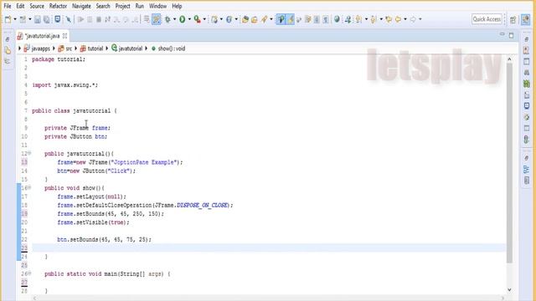The image size is (536, 301).
Task: Open dropdown beside Search flashlight icon
Action: pyautogui.click(x=271, y=19)
